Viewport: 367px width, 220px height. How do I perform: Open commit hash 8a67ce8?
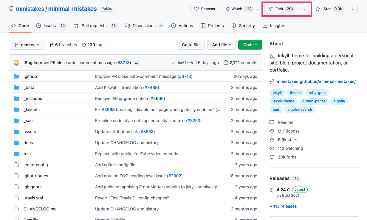coord(185,63)
